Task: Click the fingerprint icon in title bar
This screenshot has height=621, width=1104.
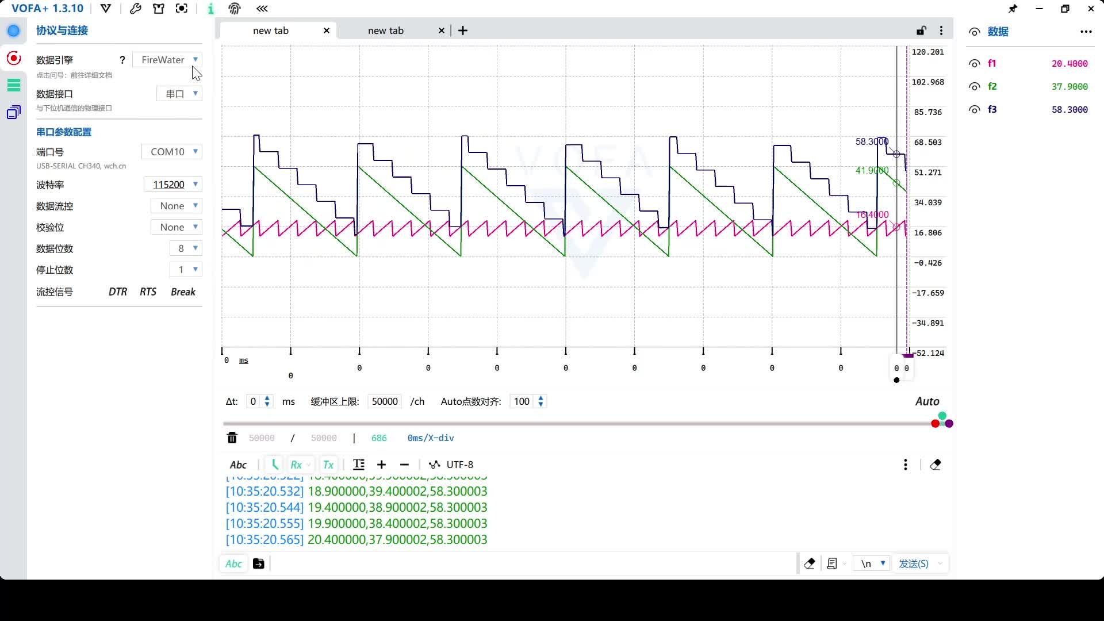Action: 235,9
